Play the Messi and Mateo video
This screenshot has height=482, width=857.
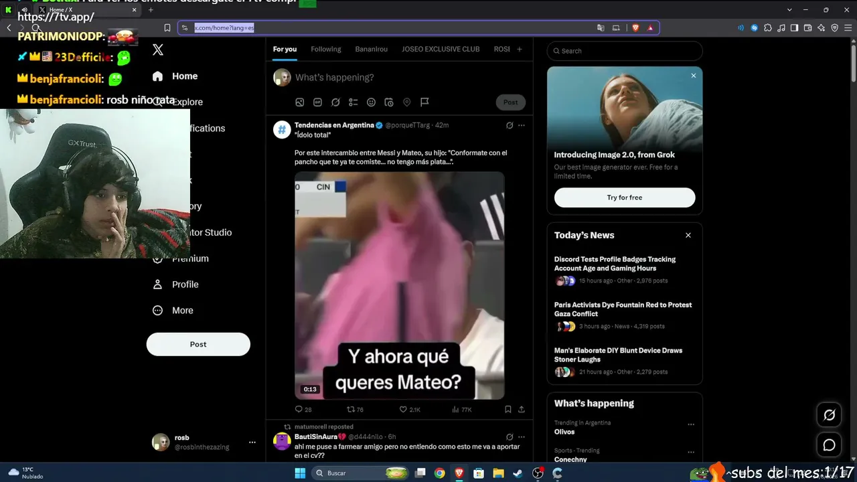point(400,286)
